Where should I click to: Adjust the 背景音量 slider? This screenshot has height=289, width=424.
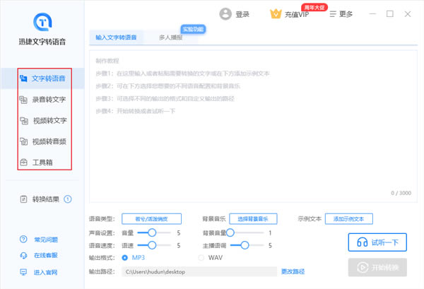pyautogui.click(x=230, y=232)
